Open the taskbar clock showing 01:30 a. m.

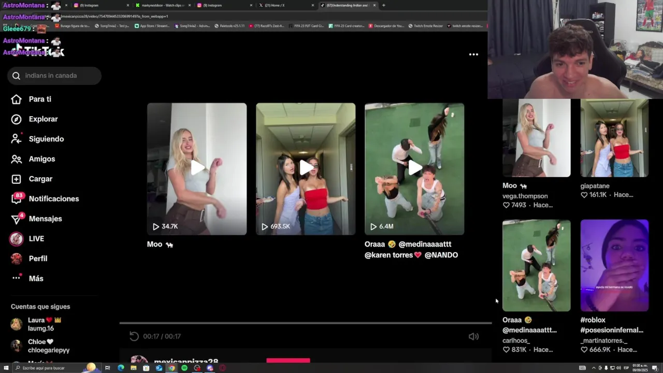641,368
